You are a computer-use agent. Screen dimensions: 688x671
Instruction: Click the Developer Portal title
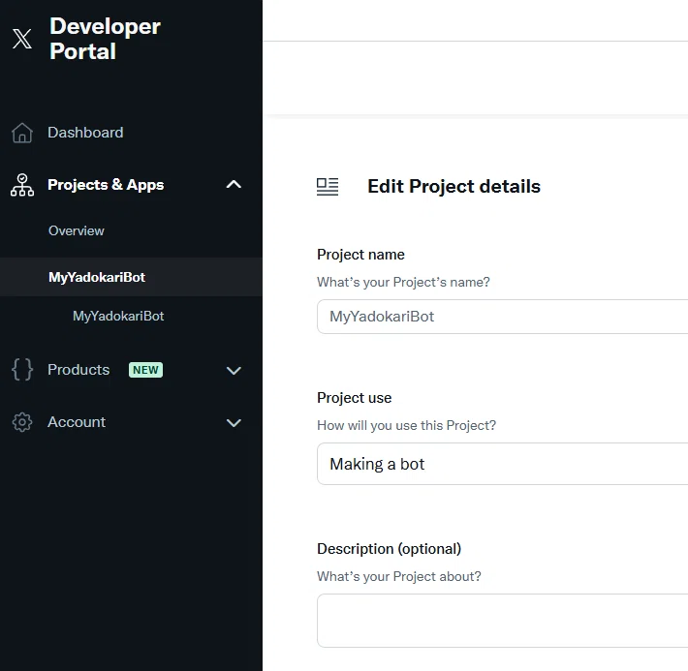pyautogui.click(x=105, y=39)
